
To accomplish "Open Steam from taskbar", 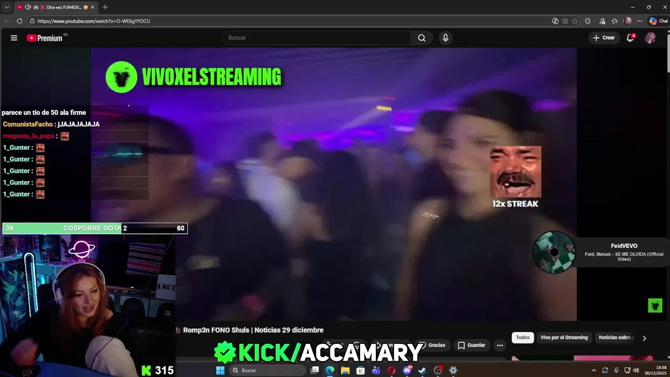I will (422, 370).
